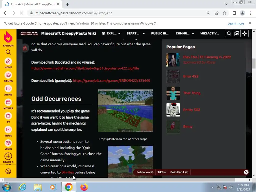
Task: Bookmark this page with the star
Action: click(x=224, y=13)
